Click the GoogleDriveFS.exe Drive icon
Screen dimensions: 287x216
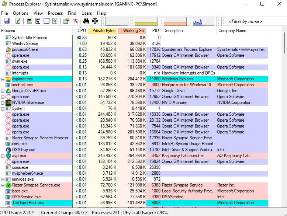tap(8, 91)
